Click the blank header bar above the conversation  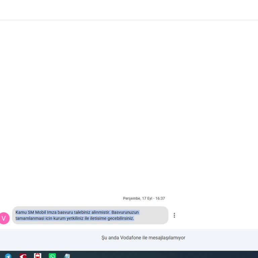(129, 10)
